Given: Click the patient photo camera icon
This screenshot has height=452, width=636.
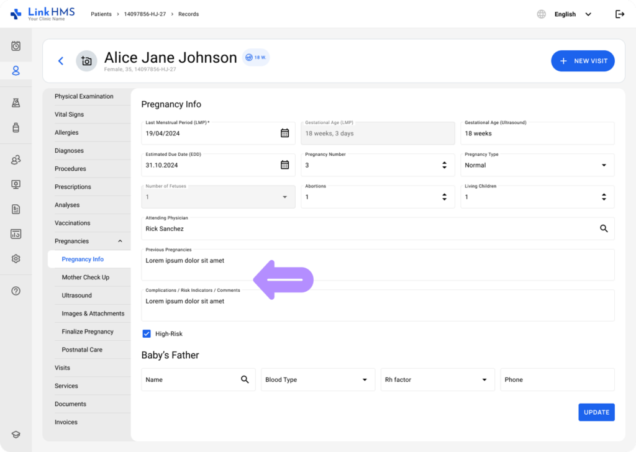Looking at the screenshot, I should (86, 61).
